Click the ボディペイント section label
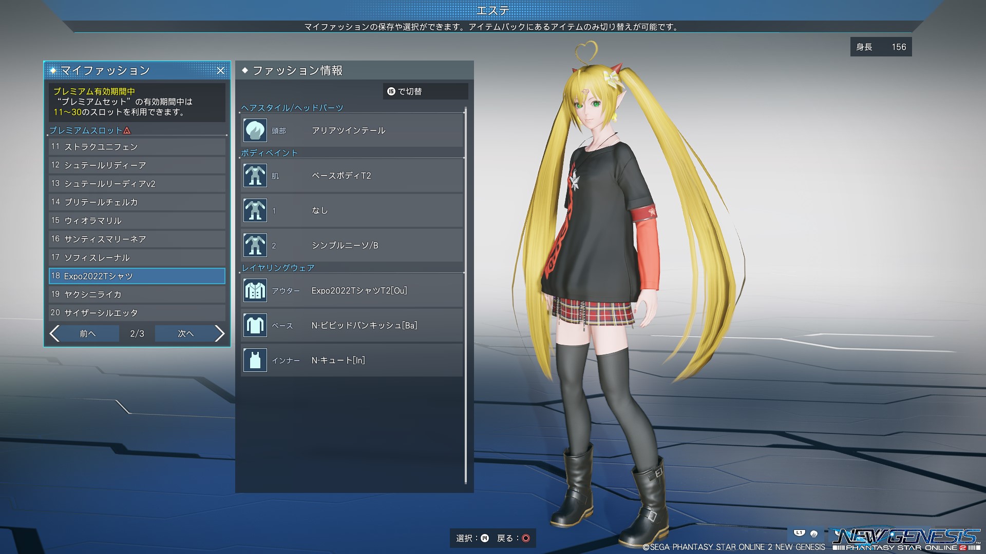The image size is (986, 554). point(270,153)
